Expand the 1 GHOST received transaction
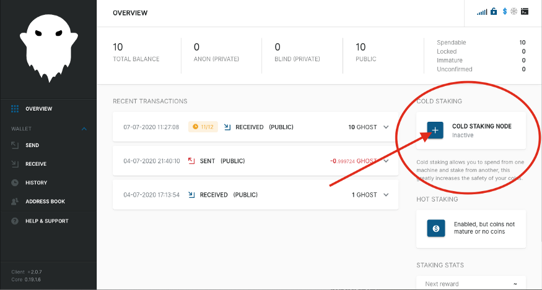The width and height of the screenshot is (542, 290). pyautogui.click(x=386, y=195)
